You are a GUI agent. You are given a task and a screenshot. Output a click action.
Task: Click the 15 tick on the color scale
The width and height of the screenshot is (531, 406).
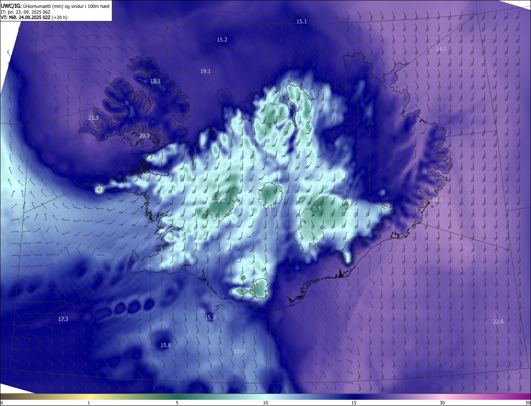[354, 403]
